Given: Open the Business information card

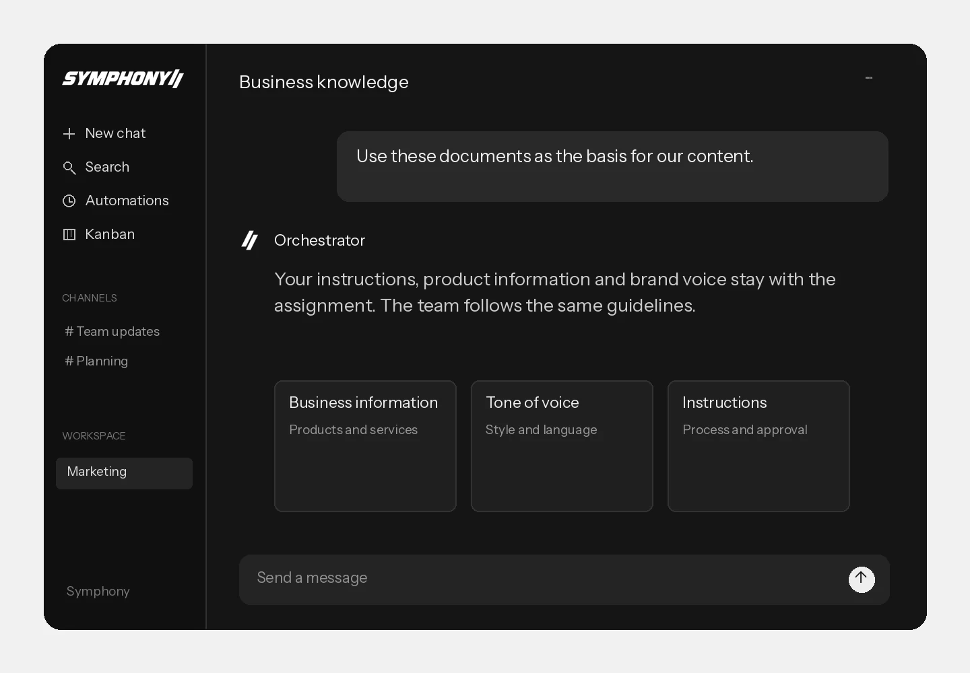Looking at the screenshot, I should pos(365,446).
